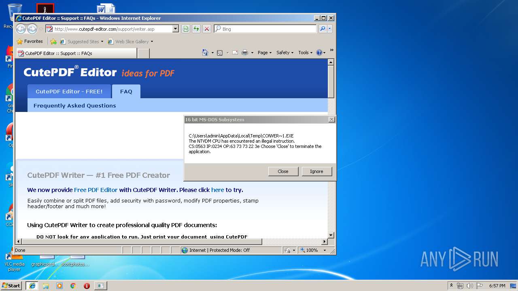The width and height of the screenshot is (518, 291).
Task: Open a new blank browser tab
Action: tap(144, 53)
